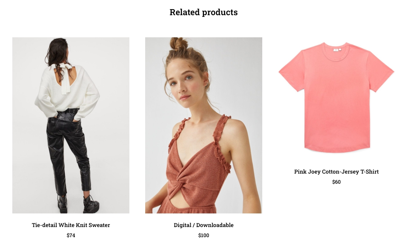
Task: Click the Digital / Downloadable product title
Action: [x=204, y=225]
